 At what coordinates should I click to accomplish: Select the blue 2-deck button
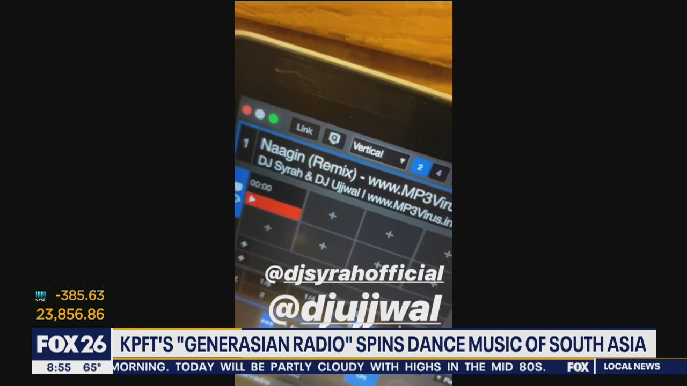click(x=420, y=167)
